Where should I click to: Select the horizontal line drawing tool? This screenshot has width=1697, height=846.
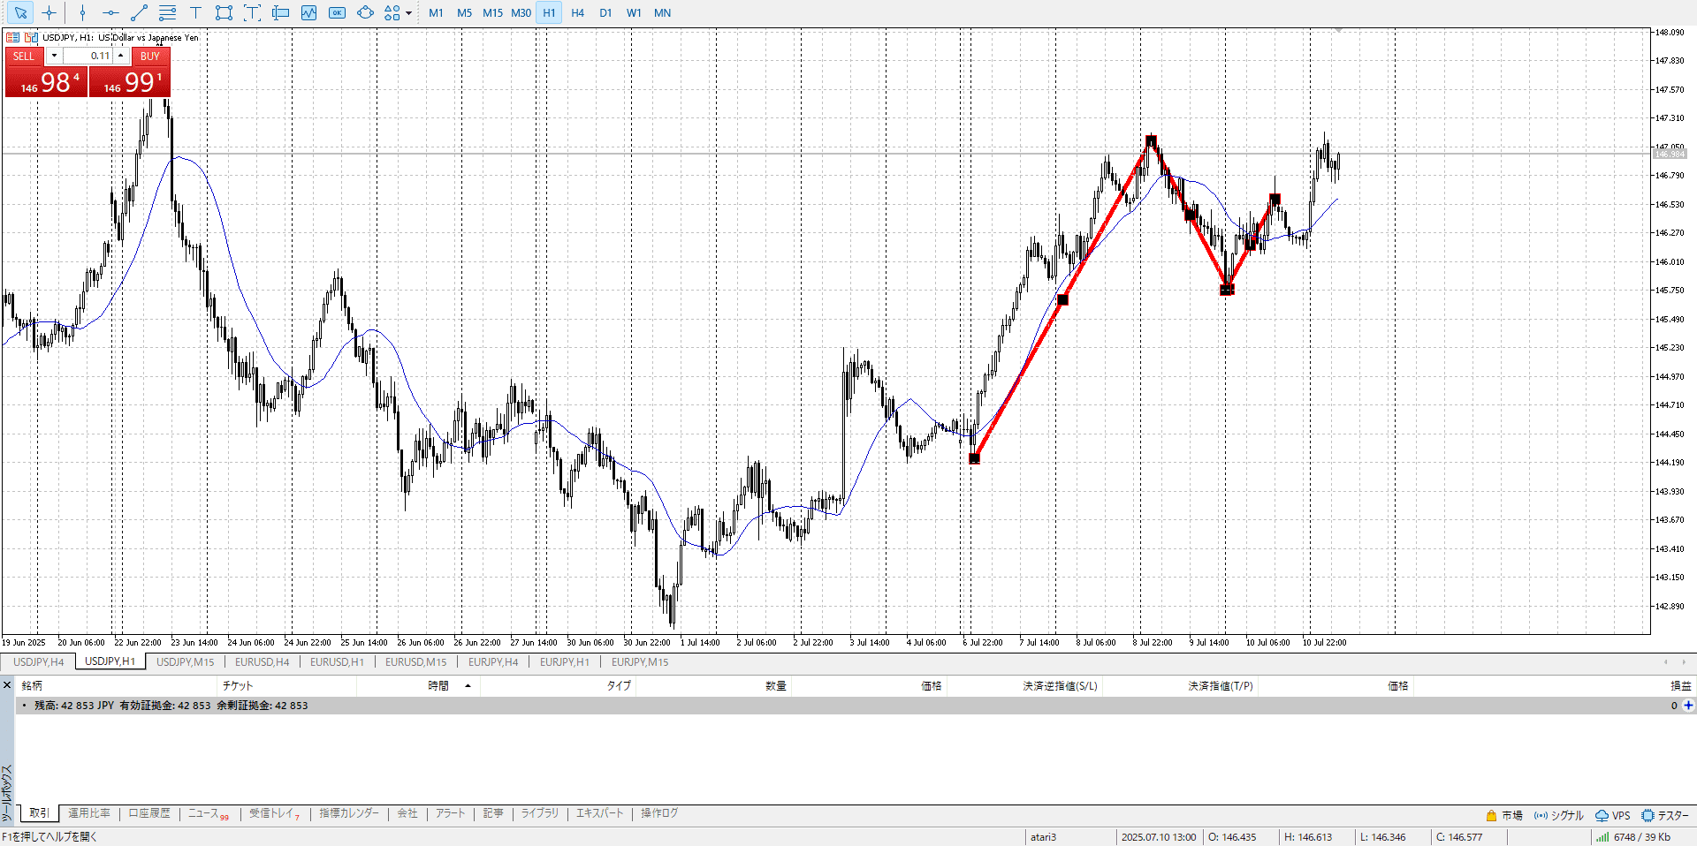110,13
